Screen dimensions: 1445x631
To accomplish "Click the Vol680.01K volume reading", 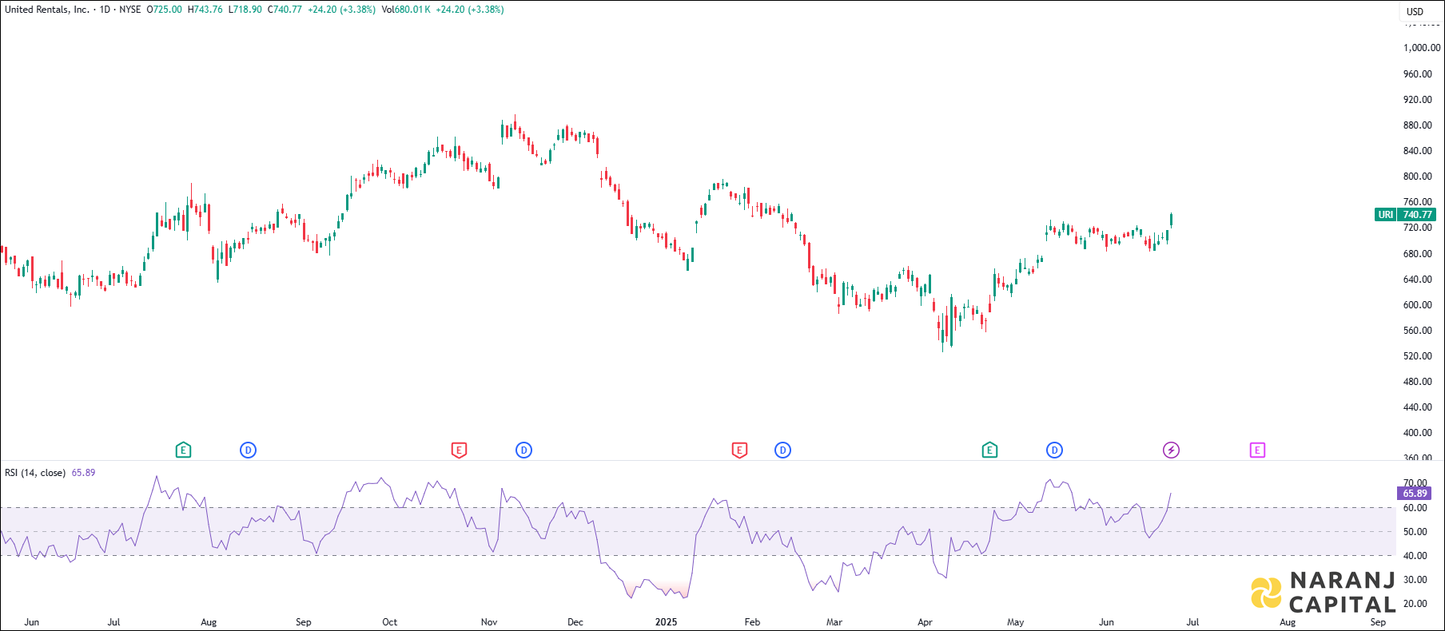I will click(x=406, y=10).
